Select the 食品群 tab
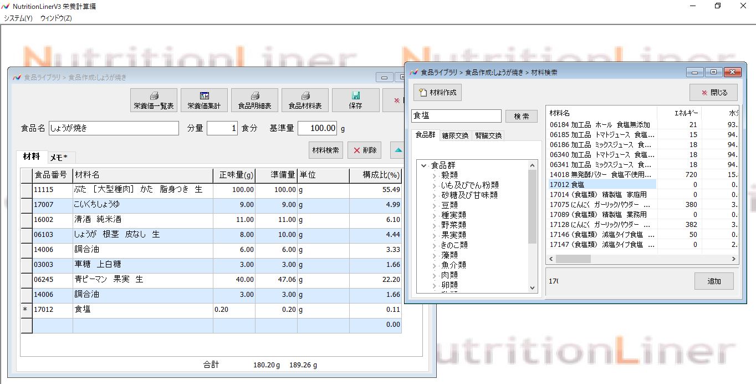The height and width of the screenshot is (384, 756). [x=426, y=135]
